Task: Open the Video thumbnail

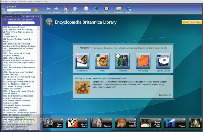Action: click(175, 123)
